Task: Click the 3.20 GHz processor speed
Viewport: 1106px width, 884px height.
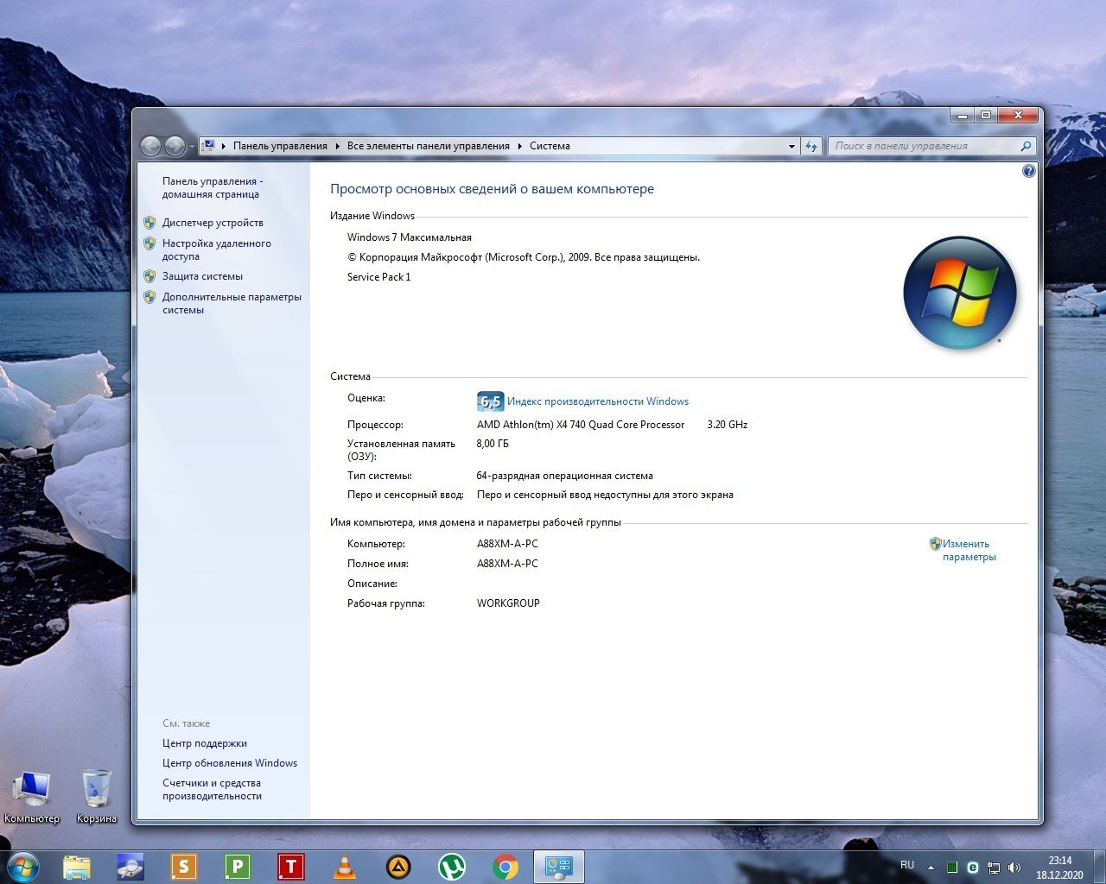Action: click(728, 425)
